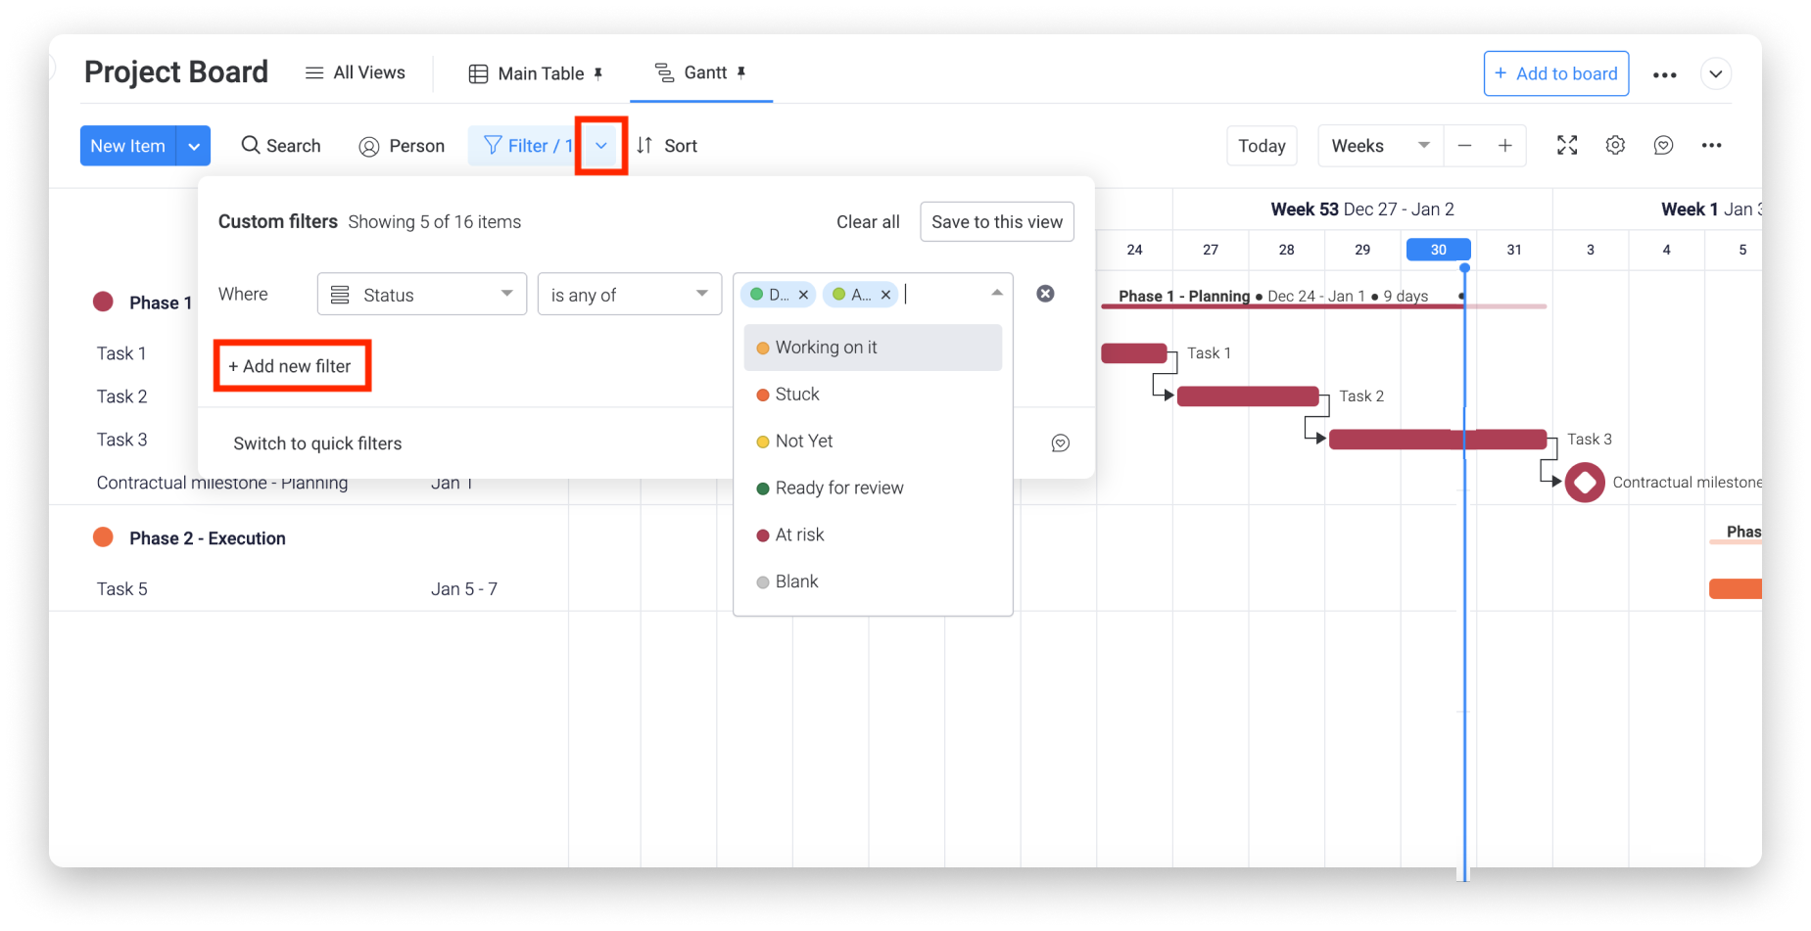This screenshot has width=1811, height=931.
Task: Enter fullscreen view with expand icon
Action: 1567,146
